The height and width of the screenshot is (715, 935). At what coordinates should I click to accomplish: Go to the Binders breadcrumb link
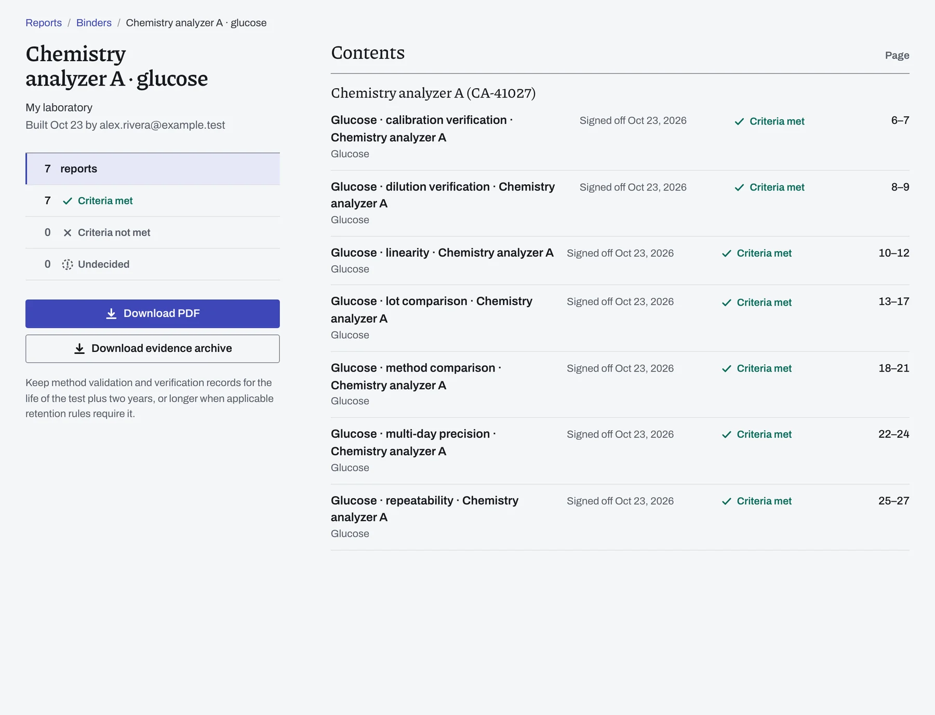(94, 23)
